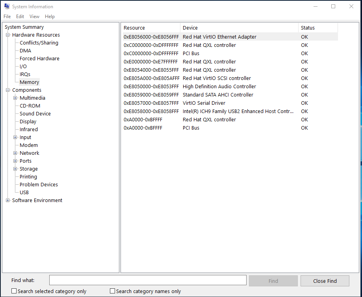Select CD-ROM tree item

(30, 106)
